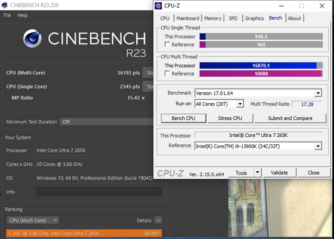Click the Stress CPU button
334x239 pixels.
230,118
